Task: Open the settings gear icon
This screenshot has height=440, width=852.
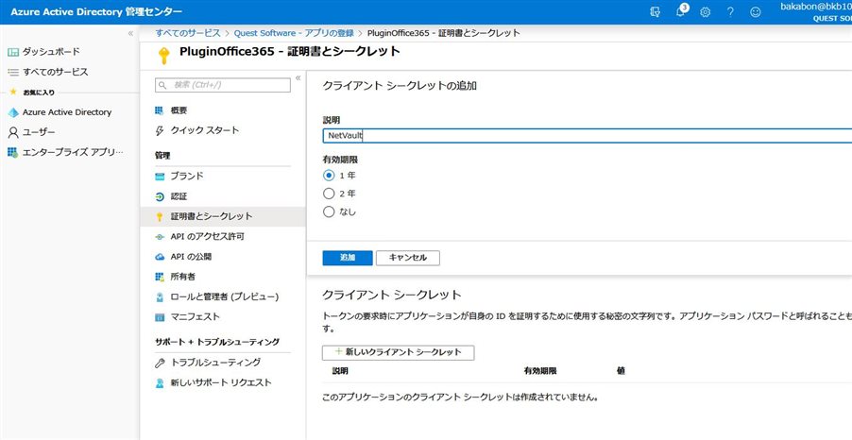Action: [706, 12]
